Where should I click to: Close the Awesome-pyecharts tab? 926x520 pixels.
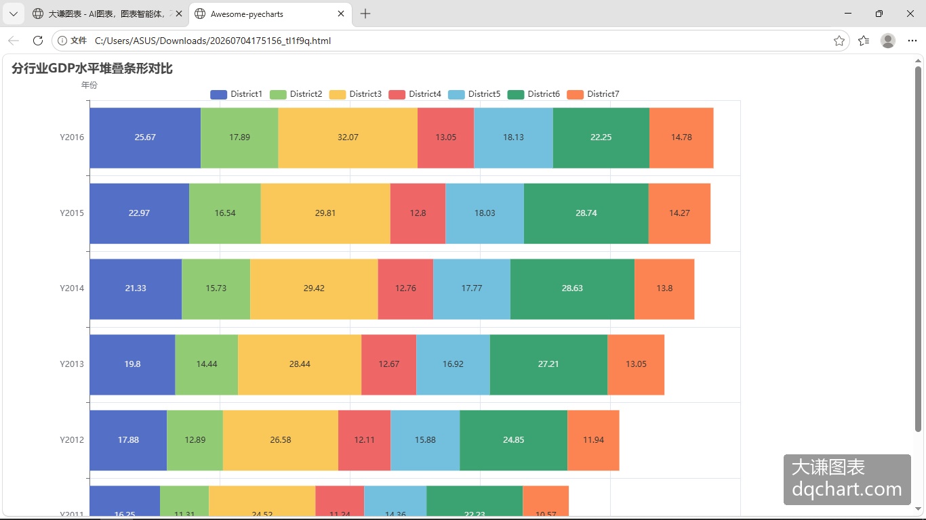(x=341, y=14)
